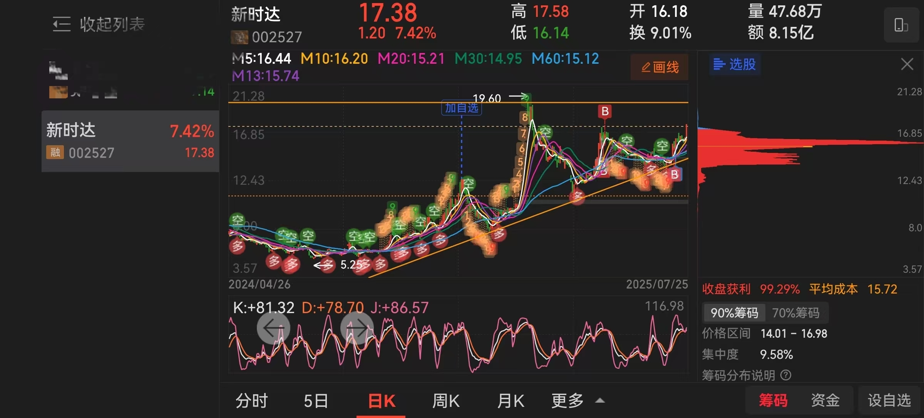924x418 pixels.
Task: Click the 融 margin badge beside 002527 in header
Action: [239, 37]
